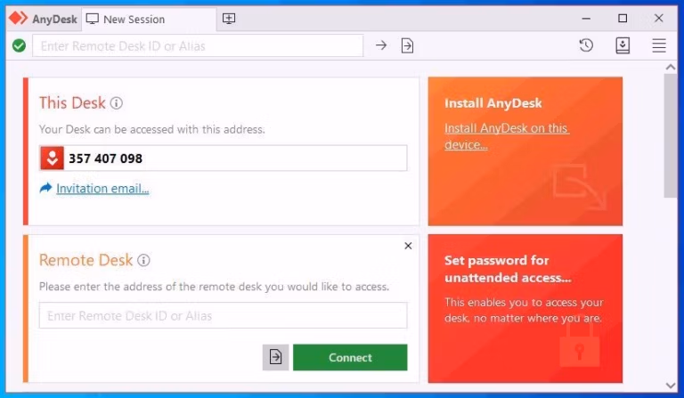
Task: Click the This Desk heading
Action: point(72,103)
